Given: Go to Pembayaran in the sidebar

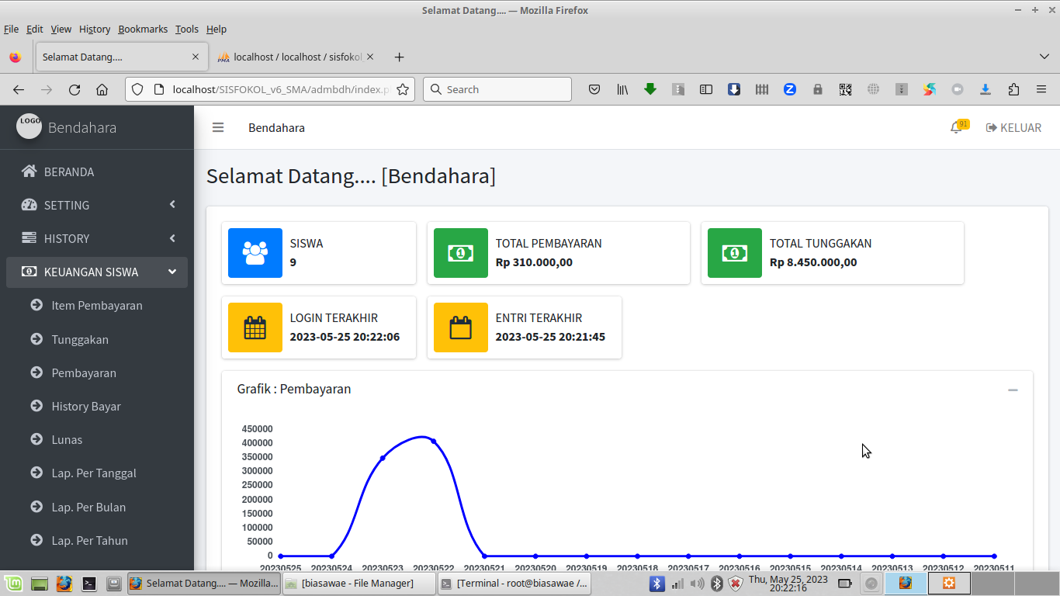Looking at the screenshot, I should [x=97, y=372].
